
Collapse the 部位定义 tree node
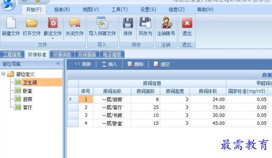coord(3,74)
